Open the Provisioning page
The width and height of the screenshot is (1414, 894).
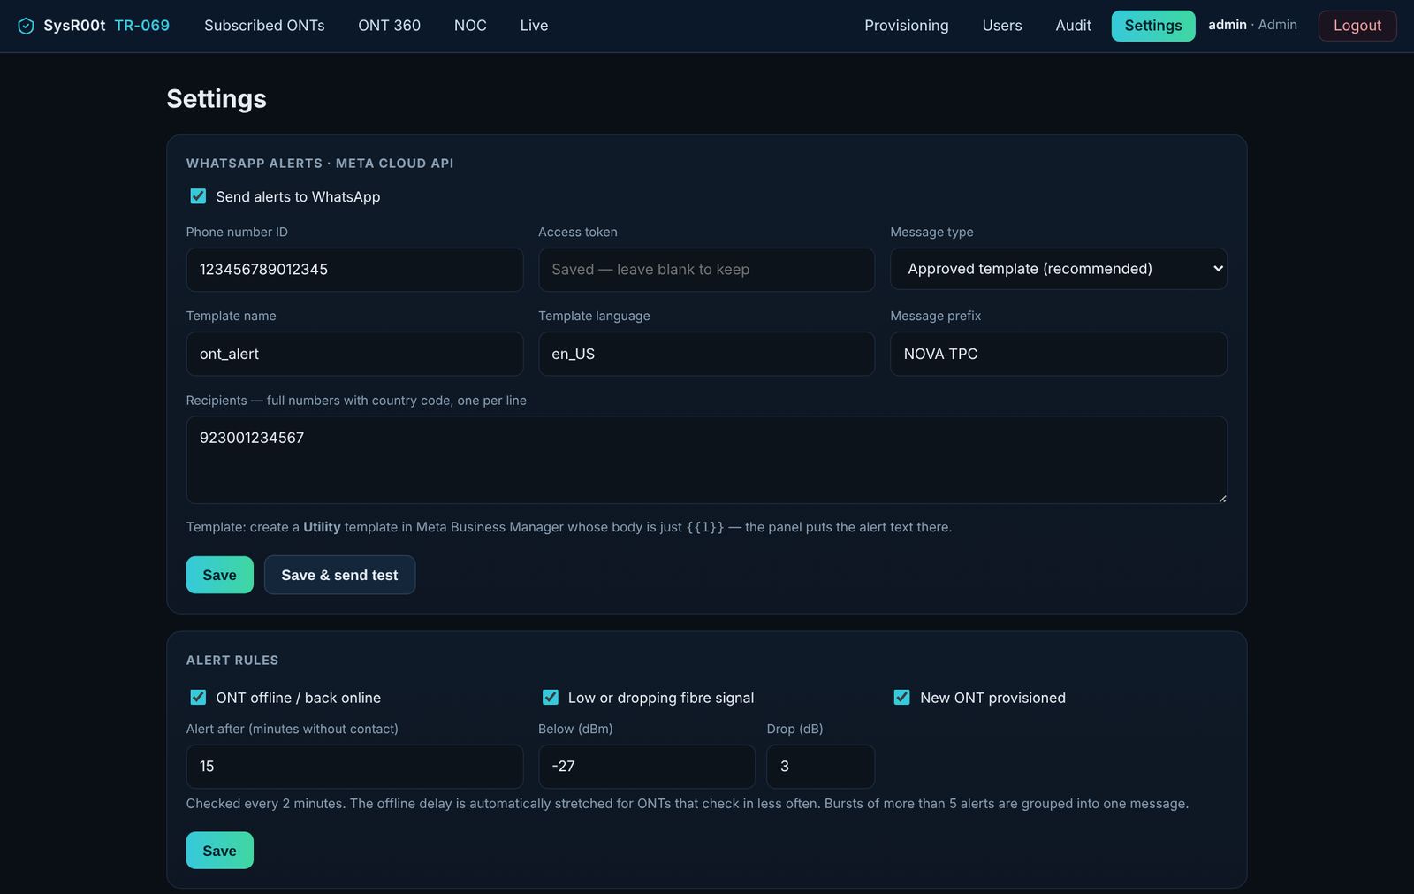(906, 26)
